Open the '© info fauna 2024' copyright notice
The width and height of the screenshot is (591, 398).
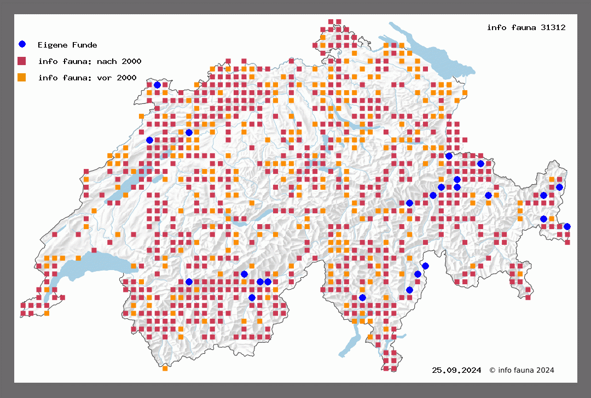click(522, 370)
